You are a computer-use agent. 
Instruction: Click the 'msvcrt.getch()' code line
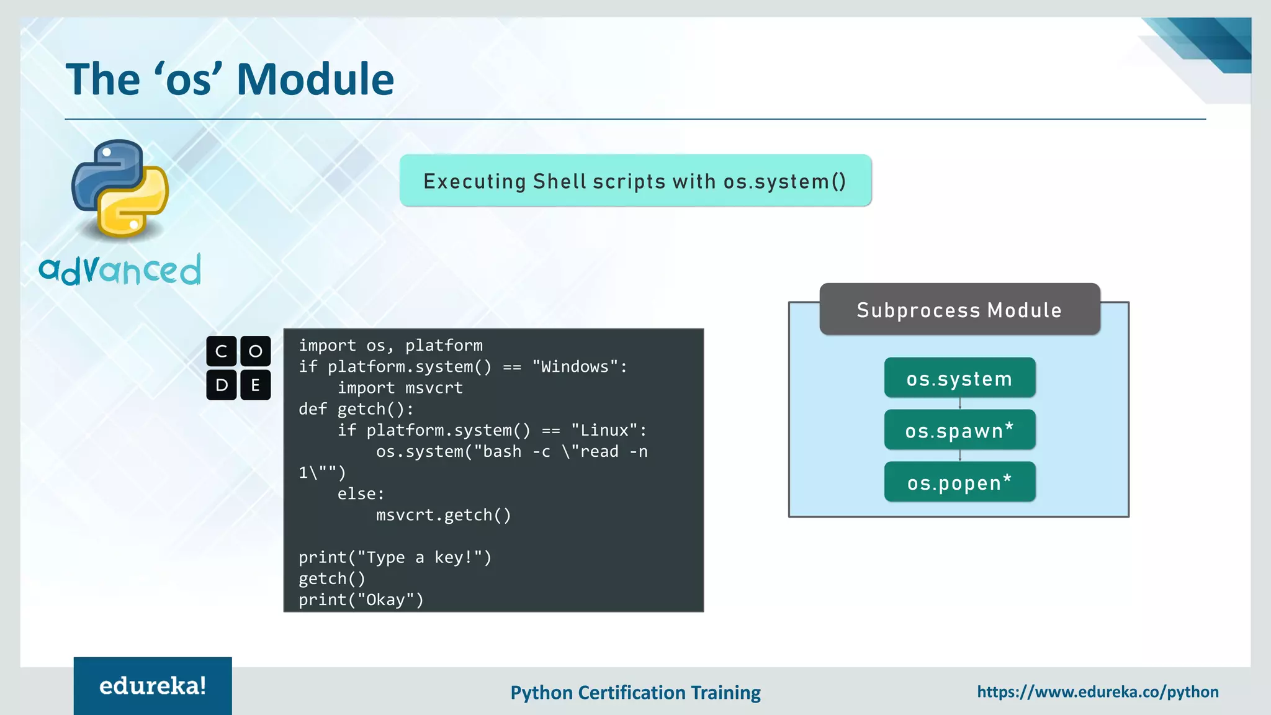click(x=444, y=515)
